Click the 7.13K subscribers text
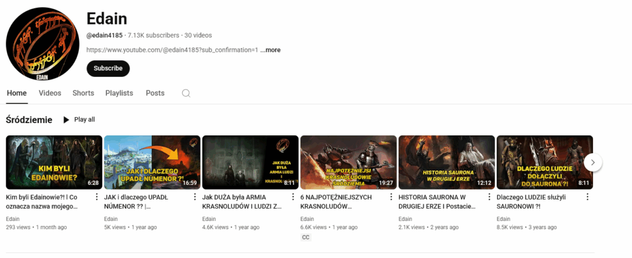The width and height of the screenshot is (632, 258). (x=154, y=35)
